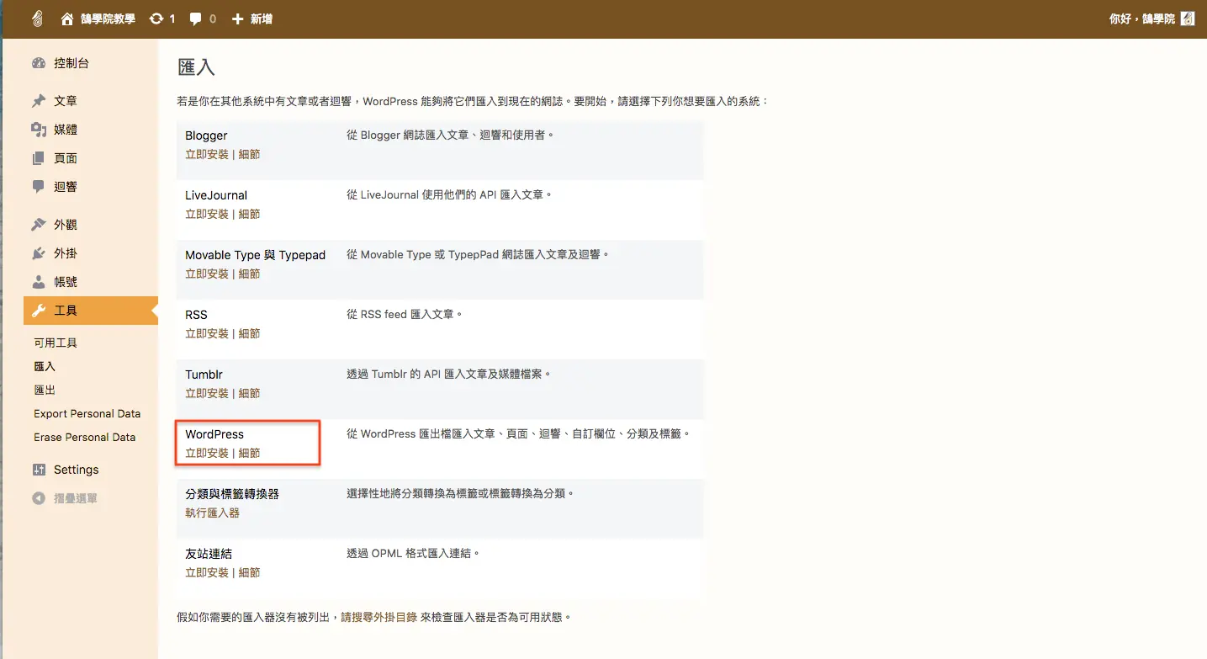
Task: Click the WordPress logo icon in admin bar
Action: point(37,19)
